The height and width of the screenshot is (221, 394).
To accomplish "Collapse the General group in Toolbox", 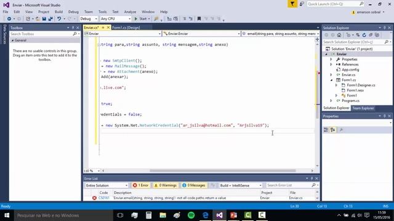I will point(12,41).
